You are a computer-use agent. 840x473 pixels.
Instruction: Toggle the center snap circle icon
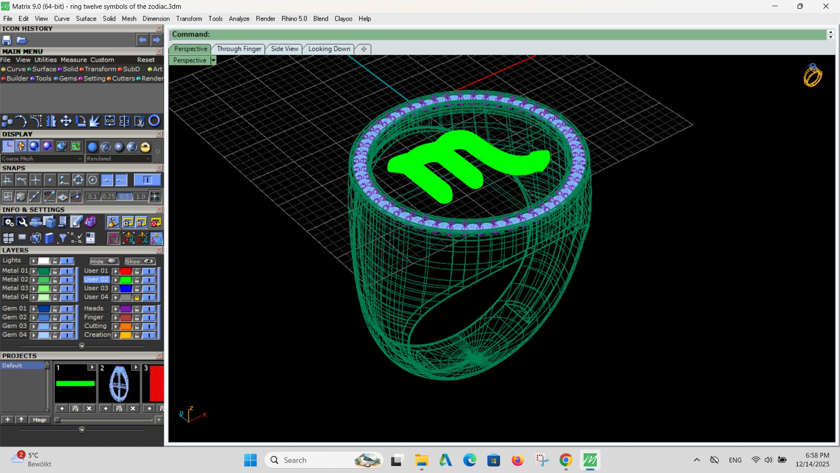click(92, 180)
